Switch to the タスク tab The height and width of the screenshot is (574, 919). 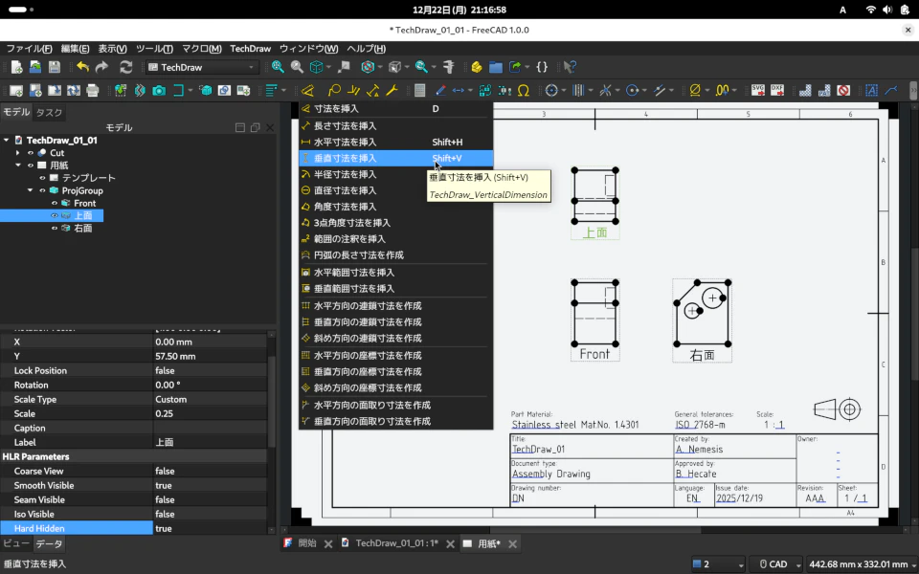(x=49, y=113)
